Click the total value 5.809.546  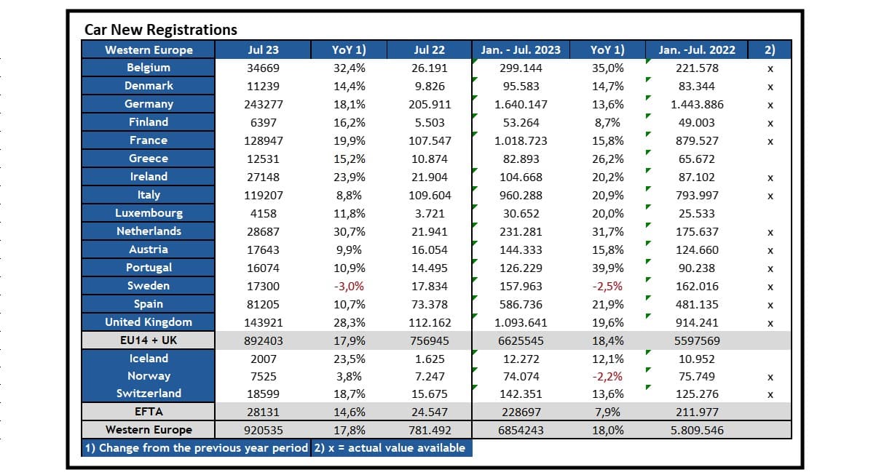pyautogui.click(x=697, y=431)
